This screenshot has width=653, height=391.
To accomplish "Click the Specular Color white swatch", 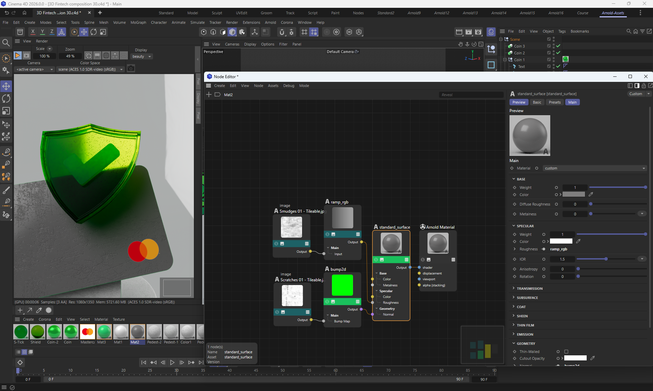I will pos(561,242).
